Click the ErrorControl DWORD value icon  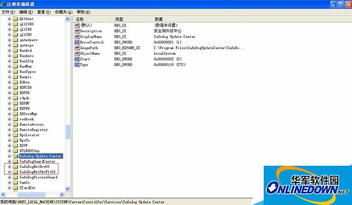tap(76, 42)
